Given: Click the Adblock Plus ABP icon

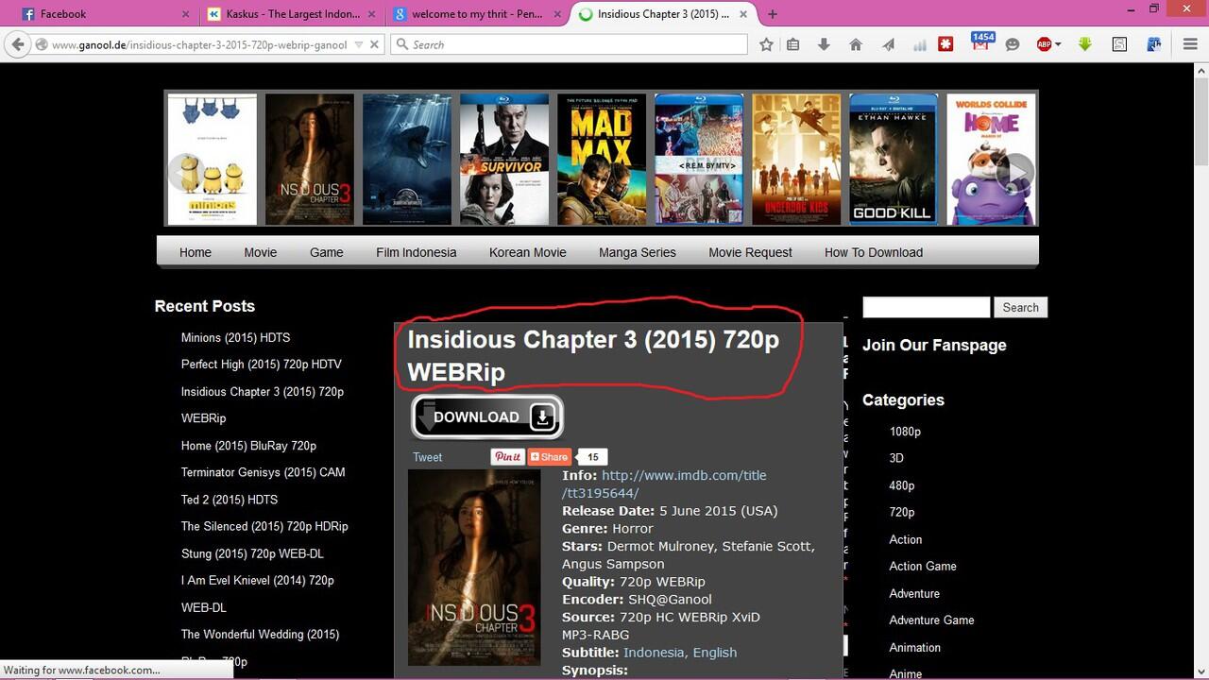Looking at the screenshot, I should [x=1044, y=44].
